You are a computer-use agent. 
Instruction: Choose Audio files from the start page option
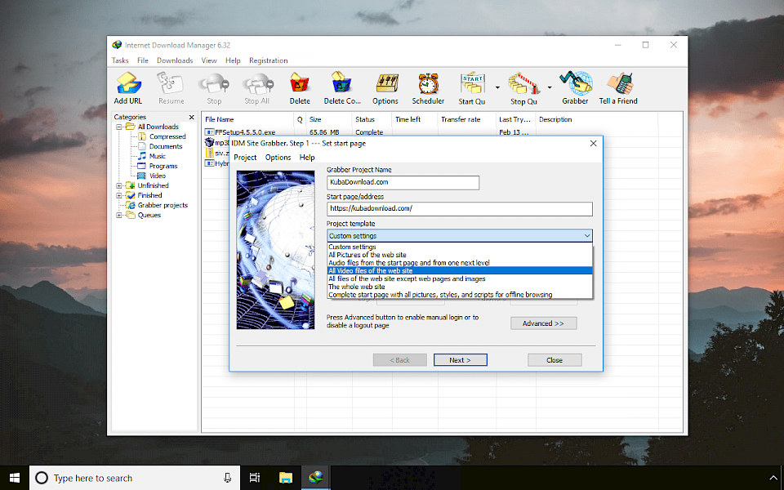click(460, 262)
